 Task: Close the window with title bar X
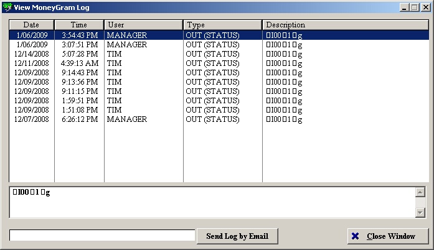[425, 7]
